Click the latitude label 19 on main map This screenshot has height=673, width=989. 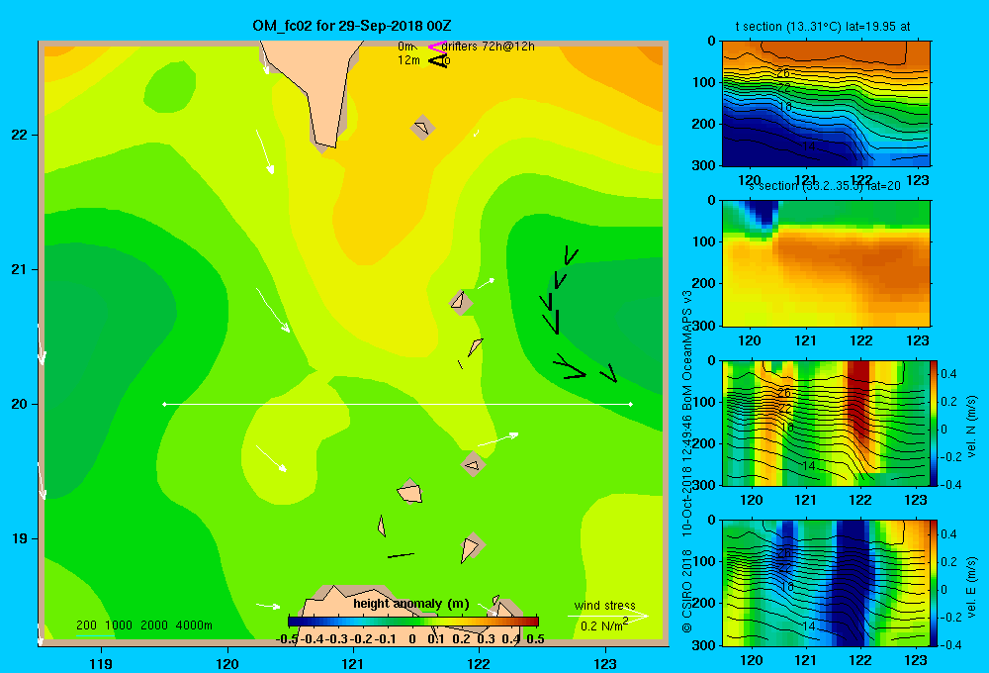tap(19, 538)
